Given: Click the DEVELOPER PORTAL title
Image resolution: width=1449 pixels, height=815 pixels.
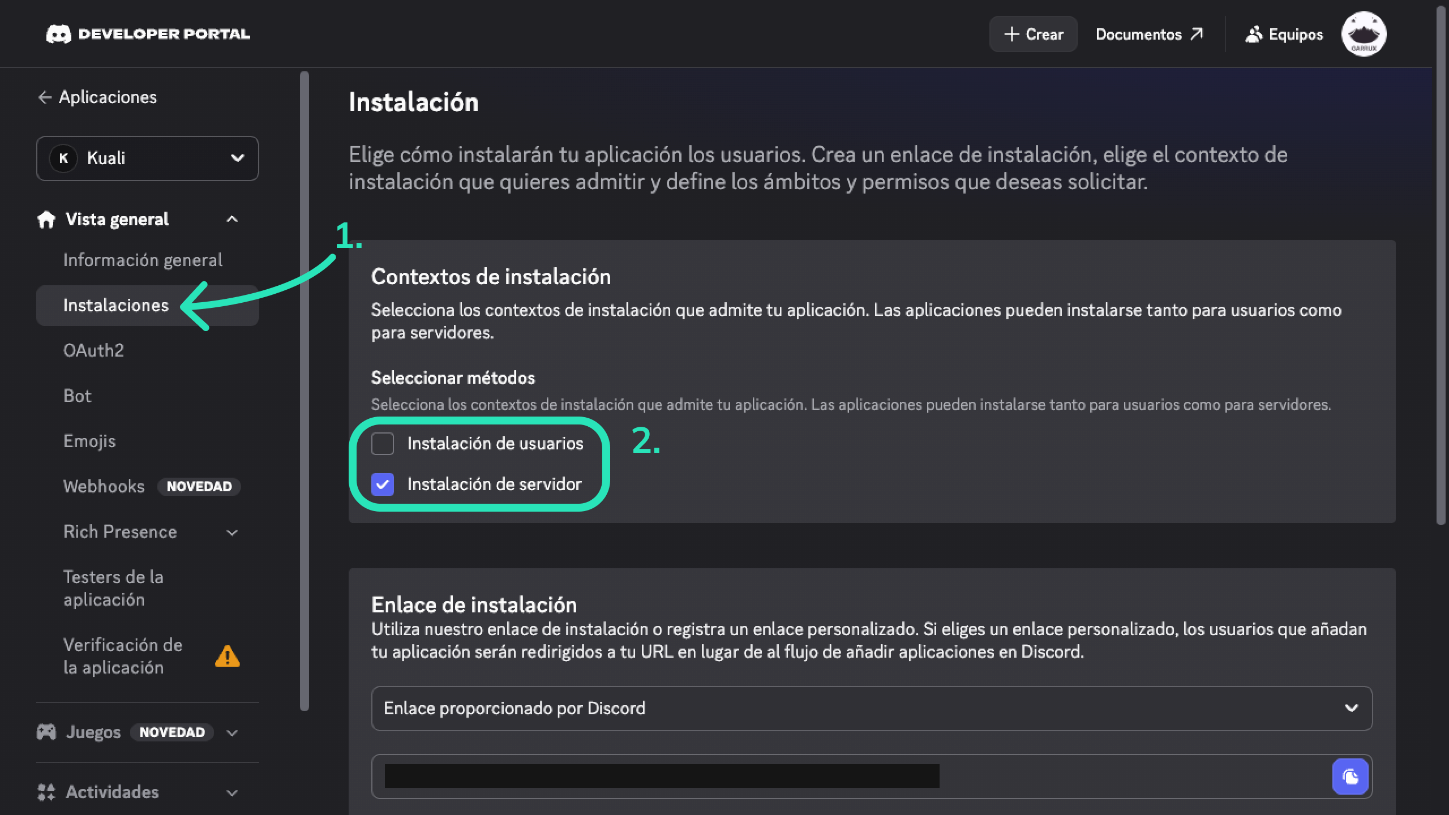Looking at the screenshot, I should tap(164, 34).
